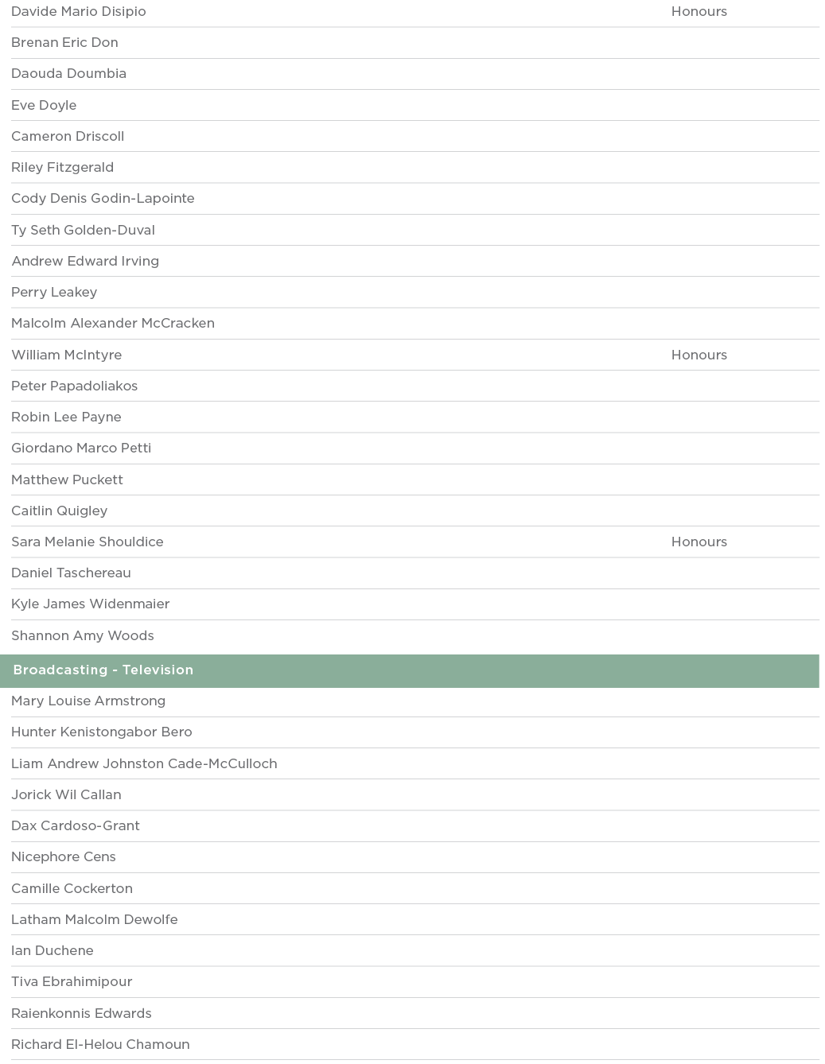Click Liam Andrew Johnston Cade-McCulloch's name

pos(144,764)
